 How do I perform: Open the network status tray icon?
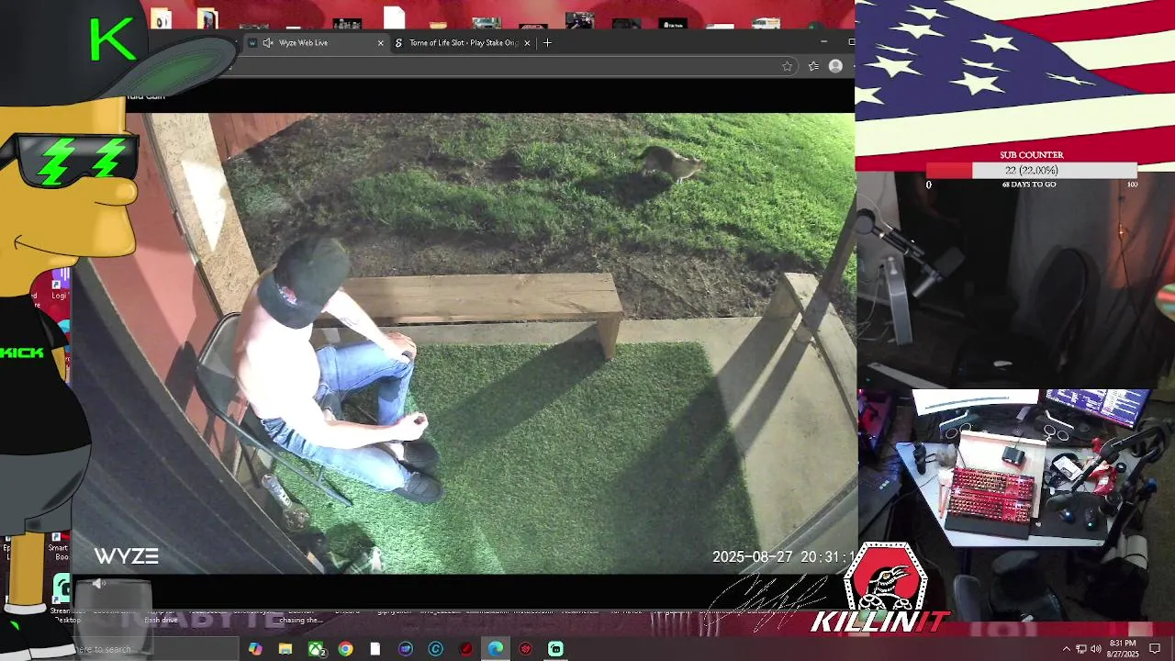[x=1080, y=649]
